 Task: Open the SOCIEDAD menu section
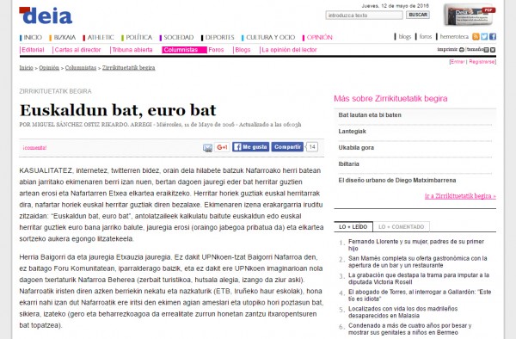(179, 38)
